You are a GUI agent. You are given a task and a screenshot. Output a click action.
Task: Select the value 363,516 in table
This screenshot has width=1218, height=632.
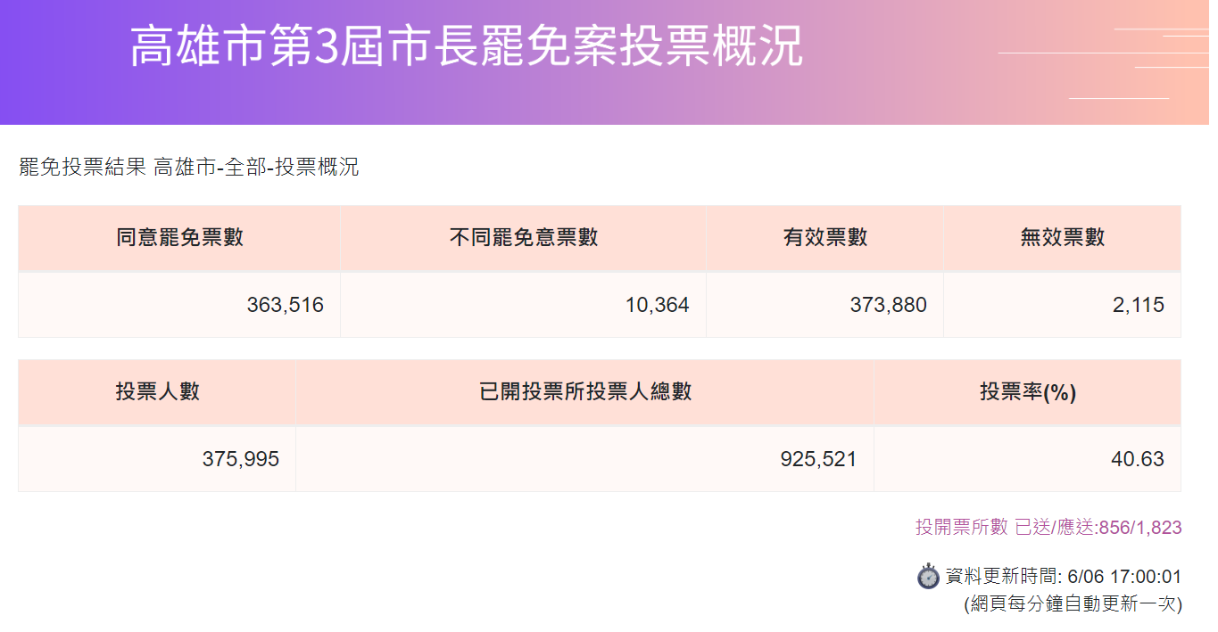tap(286, 306)
